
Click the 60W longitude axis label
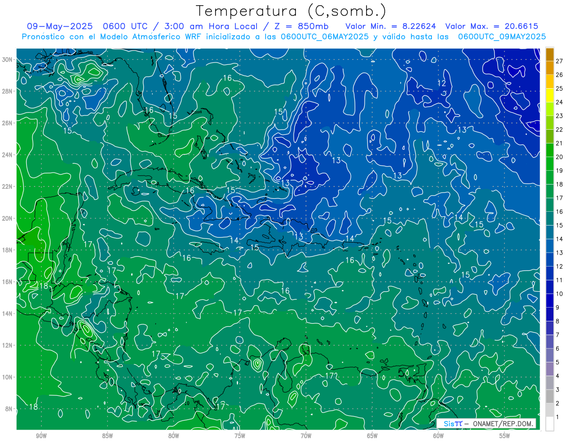coord(439,436)
